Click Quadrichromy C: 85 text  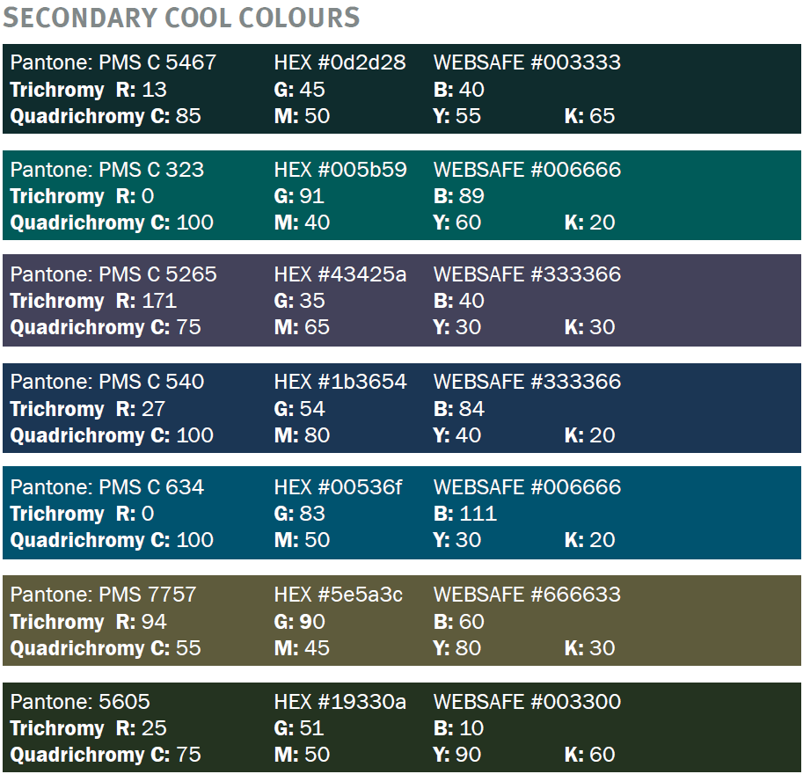(106, 116)
